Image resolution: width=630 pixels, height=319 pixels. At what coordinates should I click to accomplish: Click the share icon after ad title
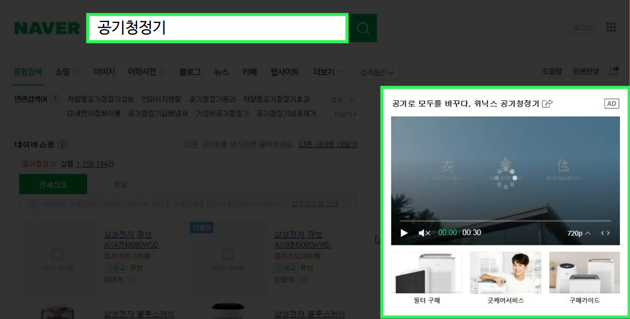coord(547,103)
